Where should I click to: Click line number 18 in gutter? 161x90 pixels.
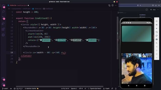pos(12,52)
